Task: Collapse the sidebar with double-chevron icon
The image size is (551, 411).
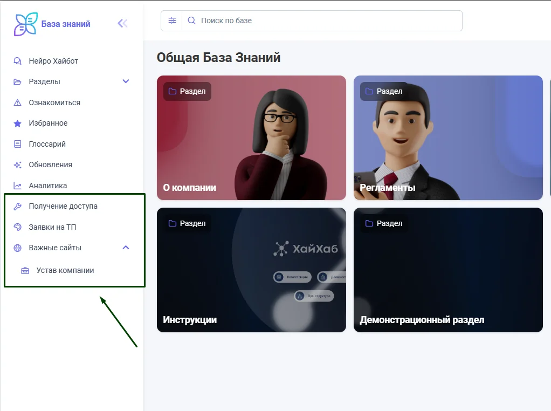Action: [x=123, y=23]
